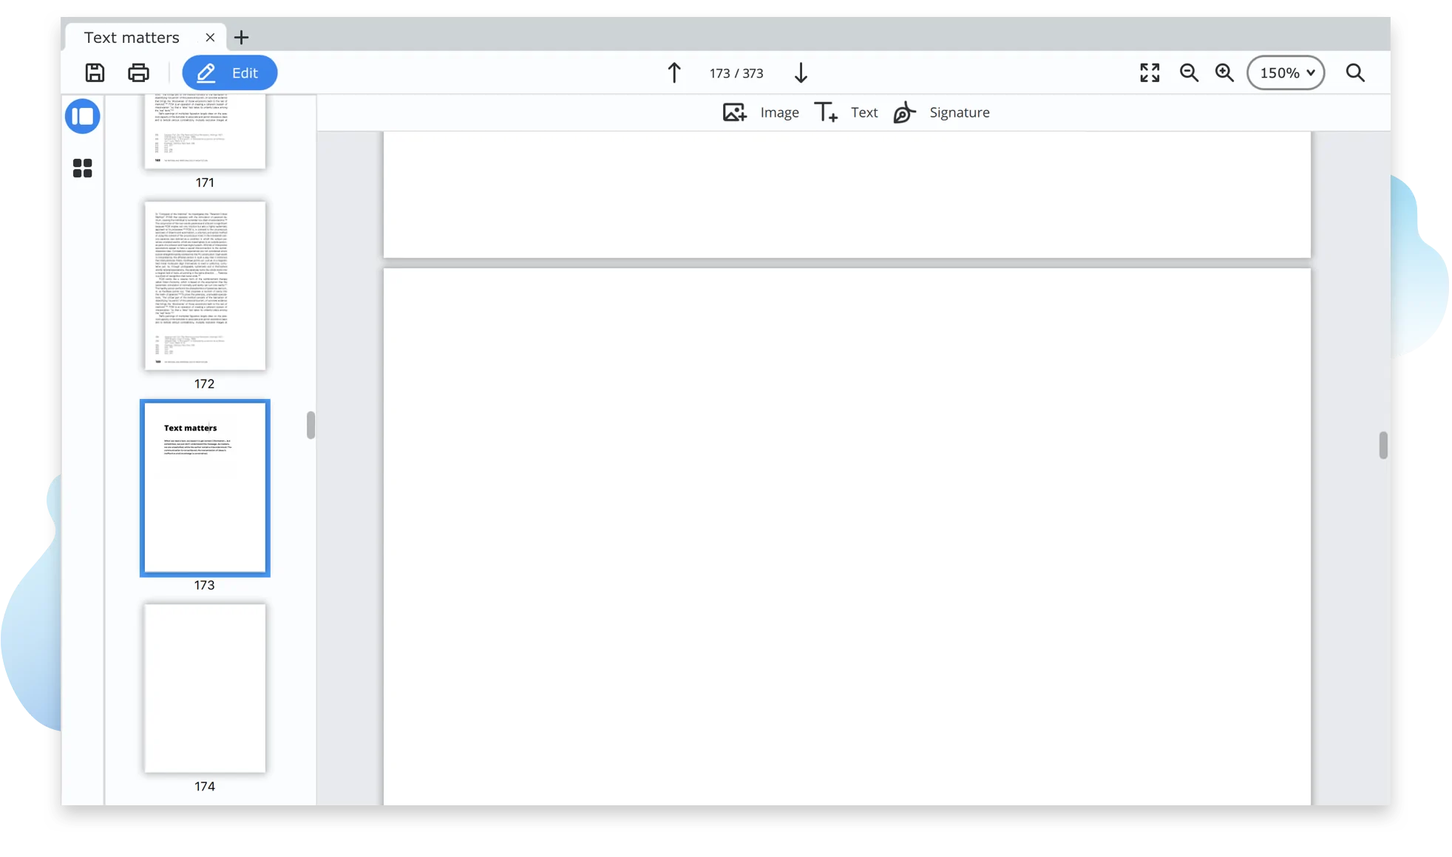Click the Text matters tab
Image resolution: width=1452 pixels, height=857 pixels.
(132, 37)
